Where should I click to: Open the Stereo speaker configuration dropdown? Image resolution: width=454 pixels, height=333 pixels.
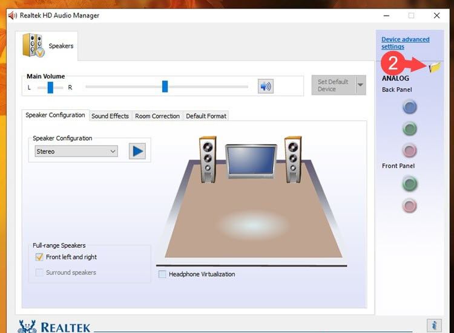coord(76,151)
